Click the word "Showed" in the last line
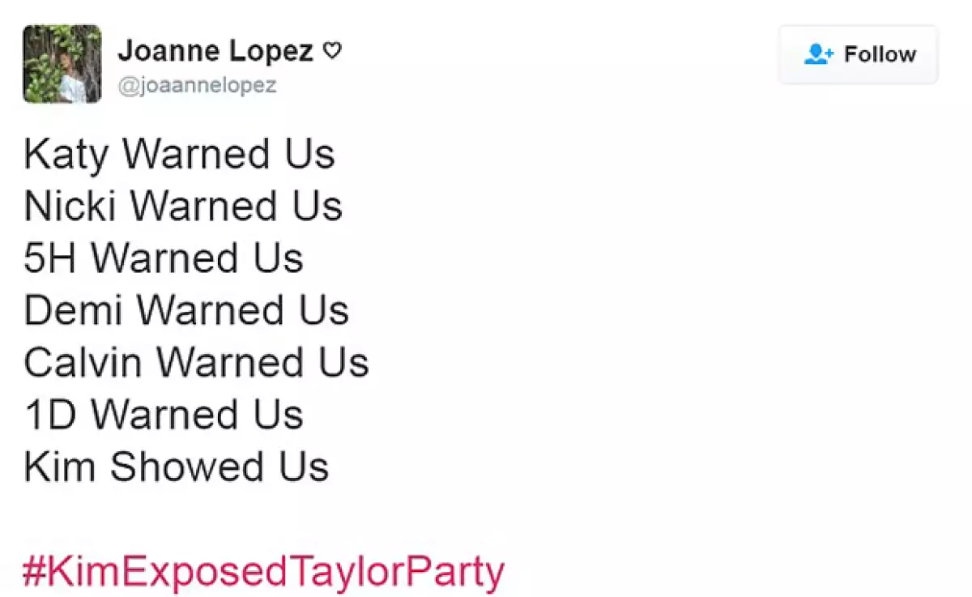972x597 pixels. (186, 467)
